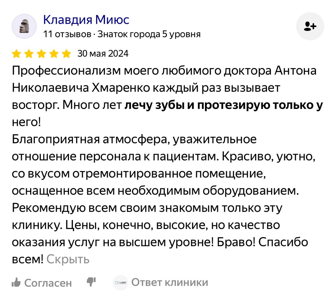Open the Клавдия Миюс profile name
This screenshot has width=336, height=301.
86,20
